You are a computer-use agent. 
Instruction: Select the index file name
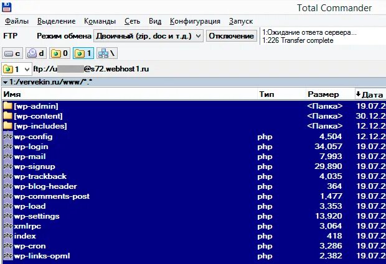tap(25, 236)
